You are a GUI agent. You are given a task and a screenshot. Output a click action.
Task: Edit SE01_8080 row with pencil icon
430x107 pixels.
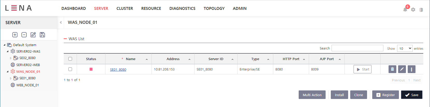(x=402, y=69)
